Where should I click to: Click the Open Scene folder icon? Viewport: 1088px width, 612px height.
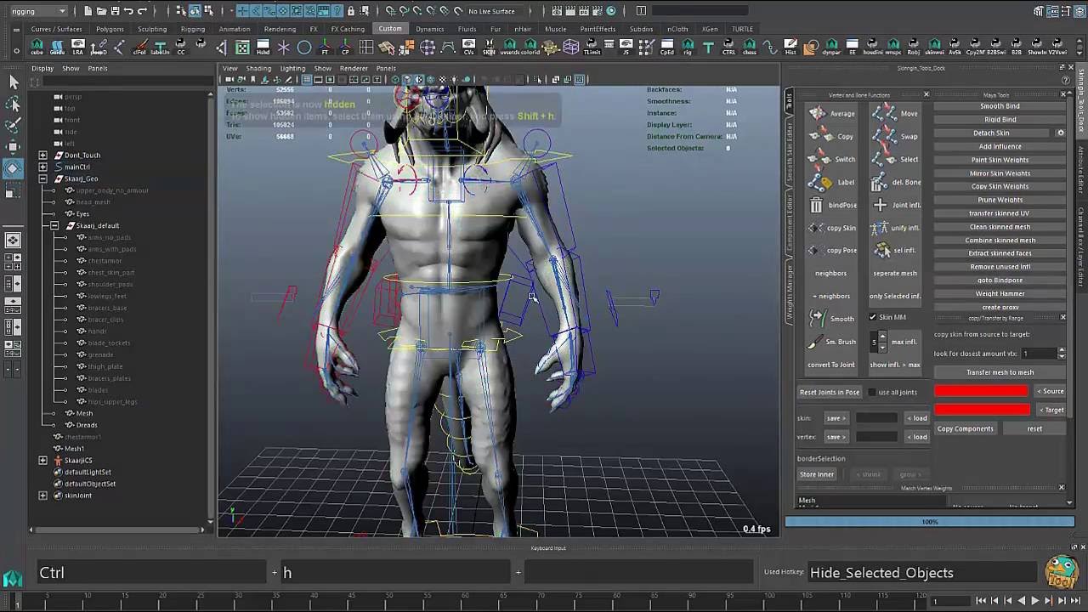click(x=101, y=11)
